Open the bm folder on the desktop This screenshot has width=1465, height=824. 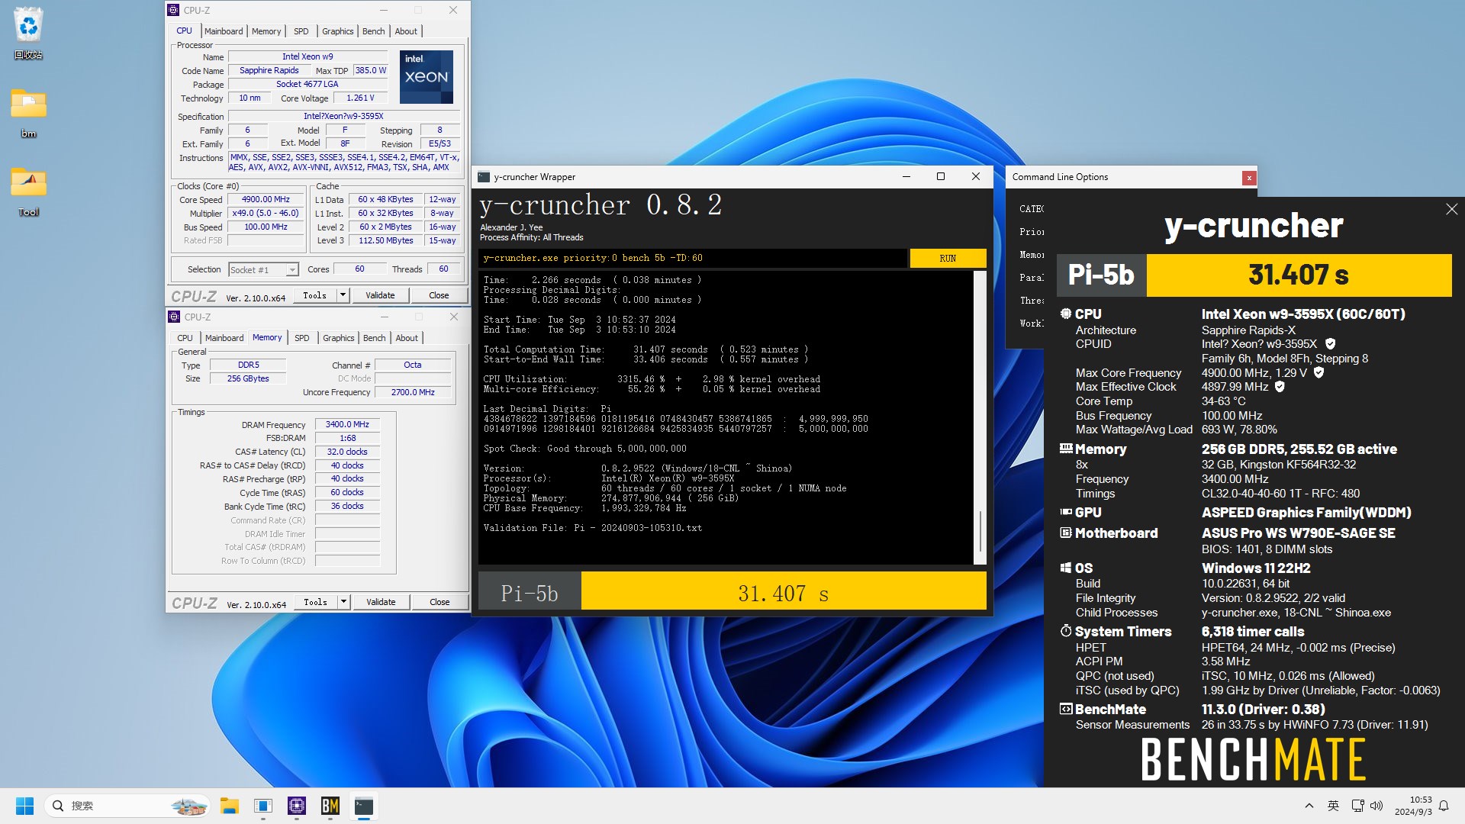click(28, 112)
